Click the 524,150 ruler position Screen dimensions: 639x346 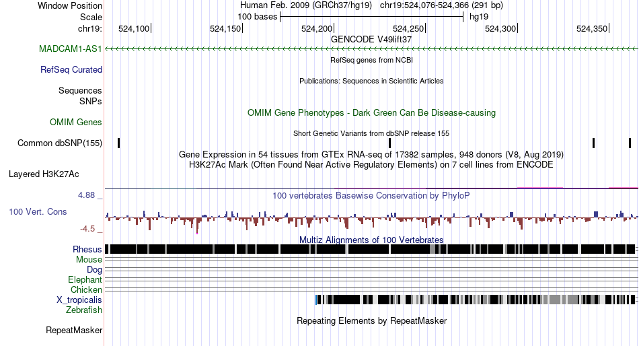(225, 28)
